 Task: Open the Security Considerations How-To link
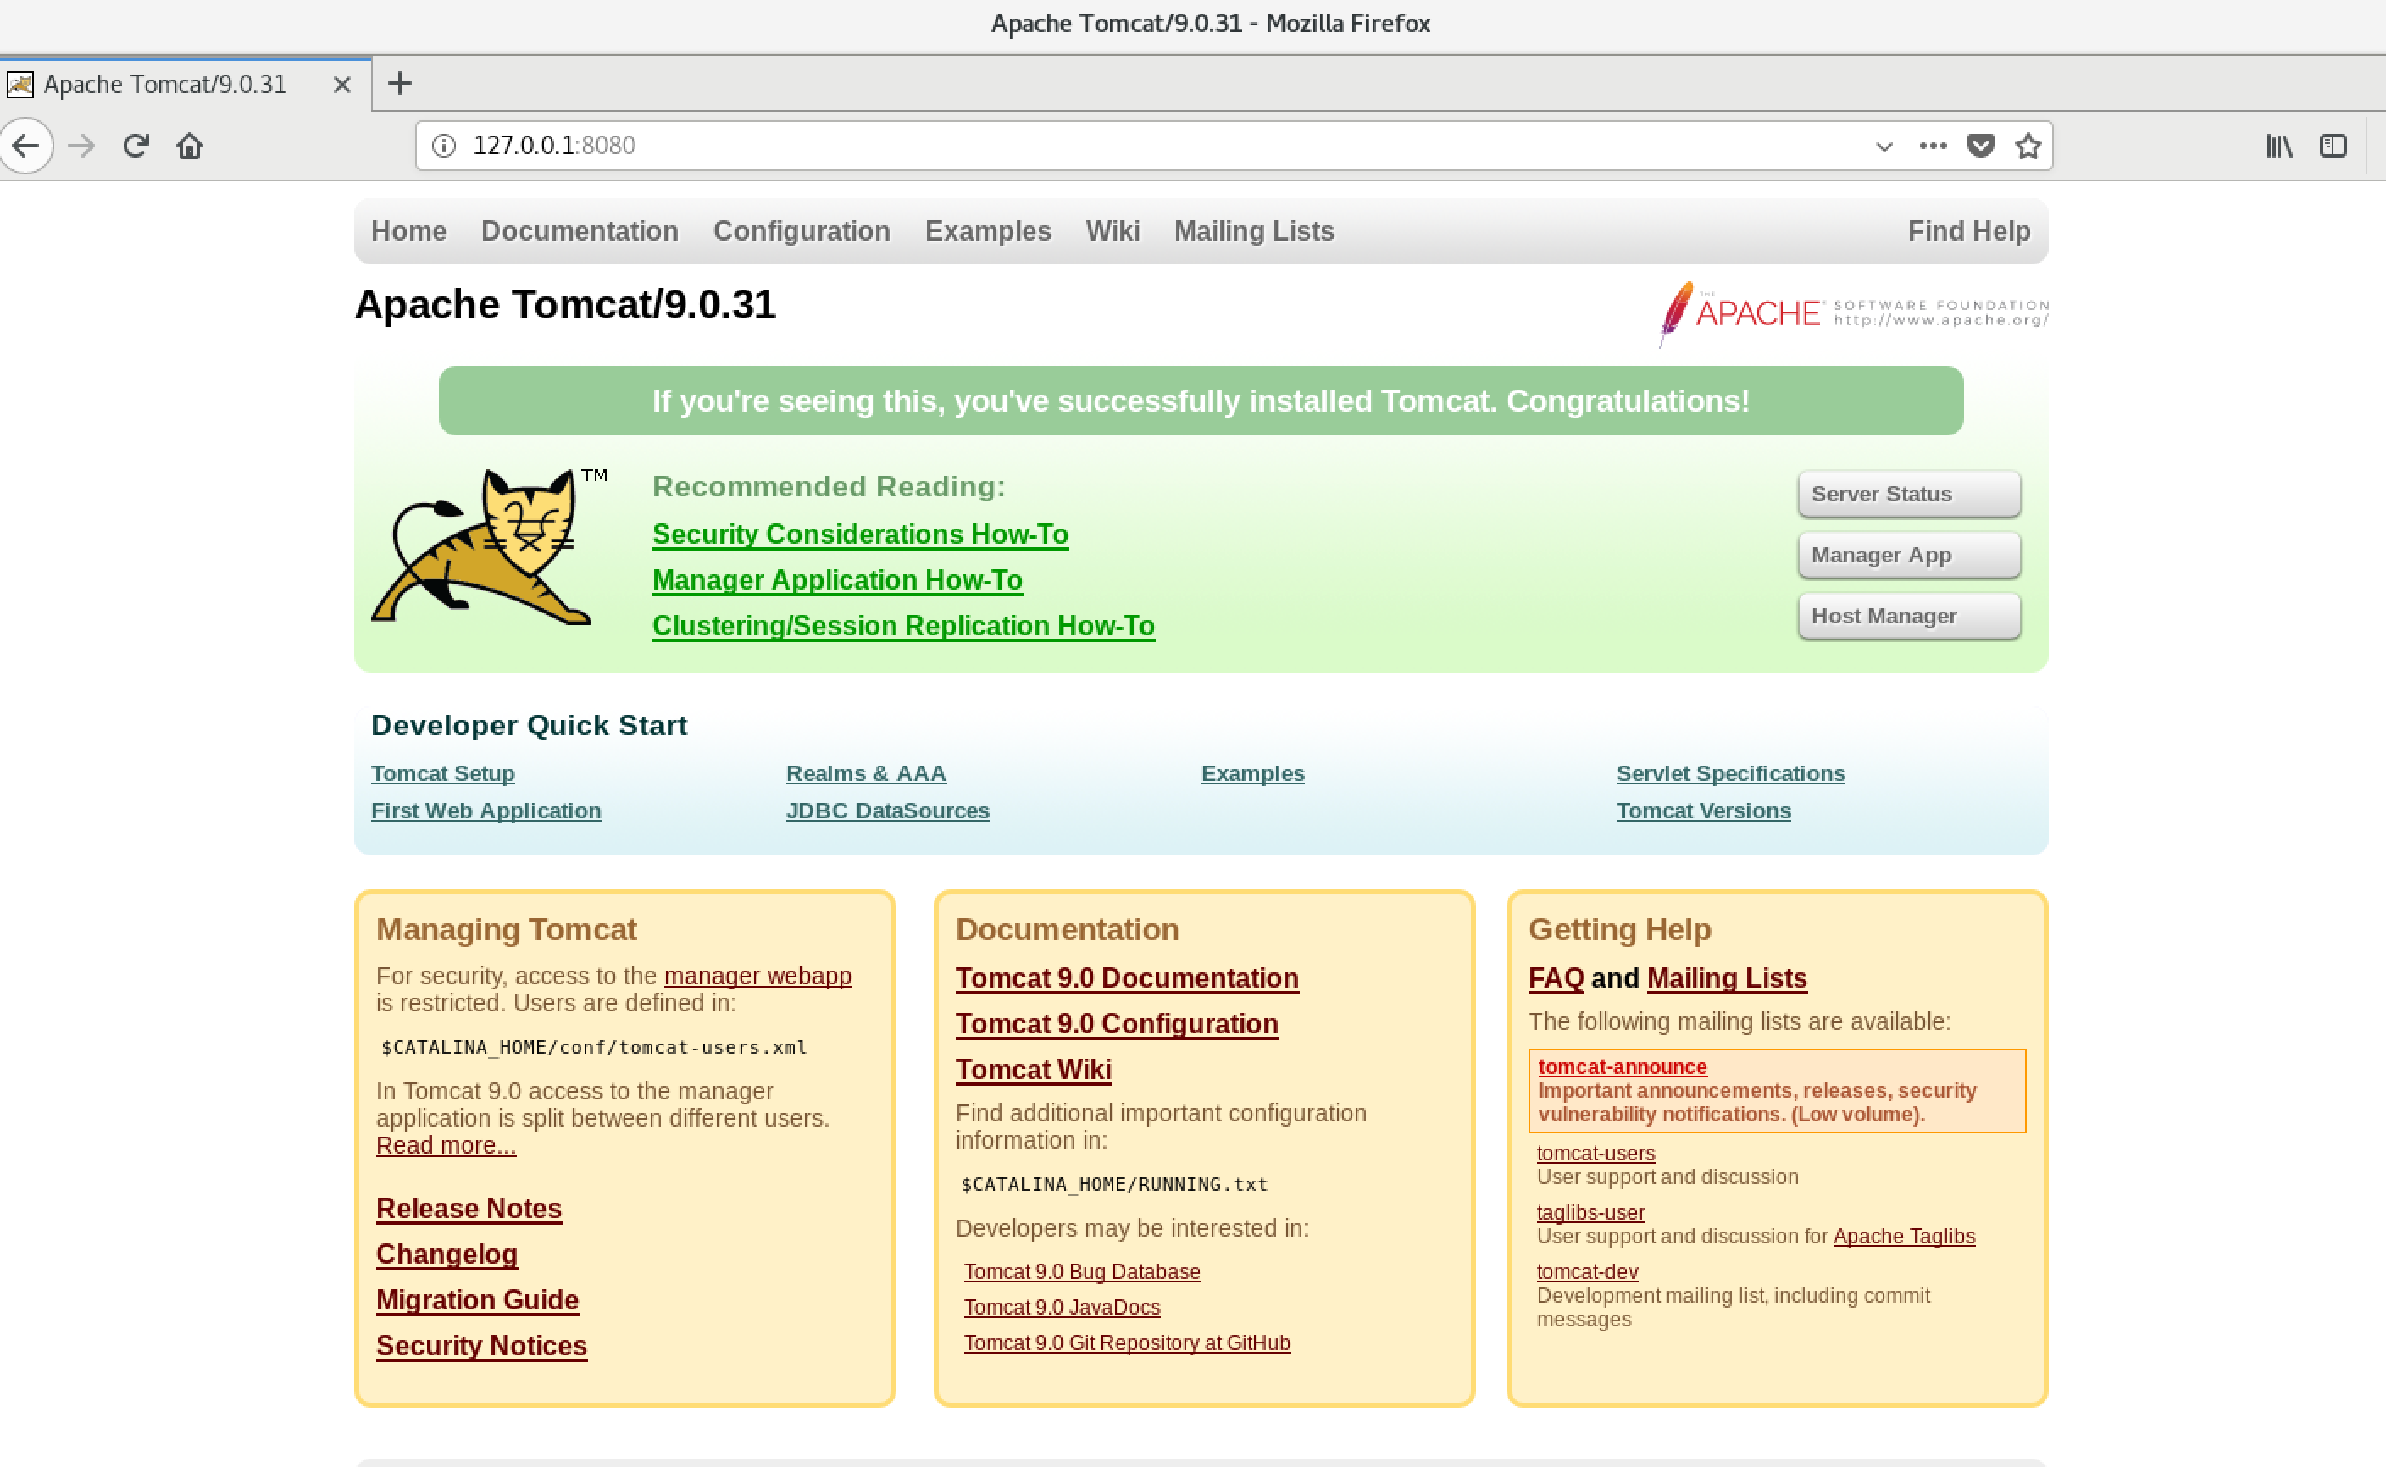[860, 534]
